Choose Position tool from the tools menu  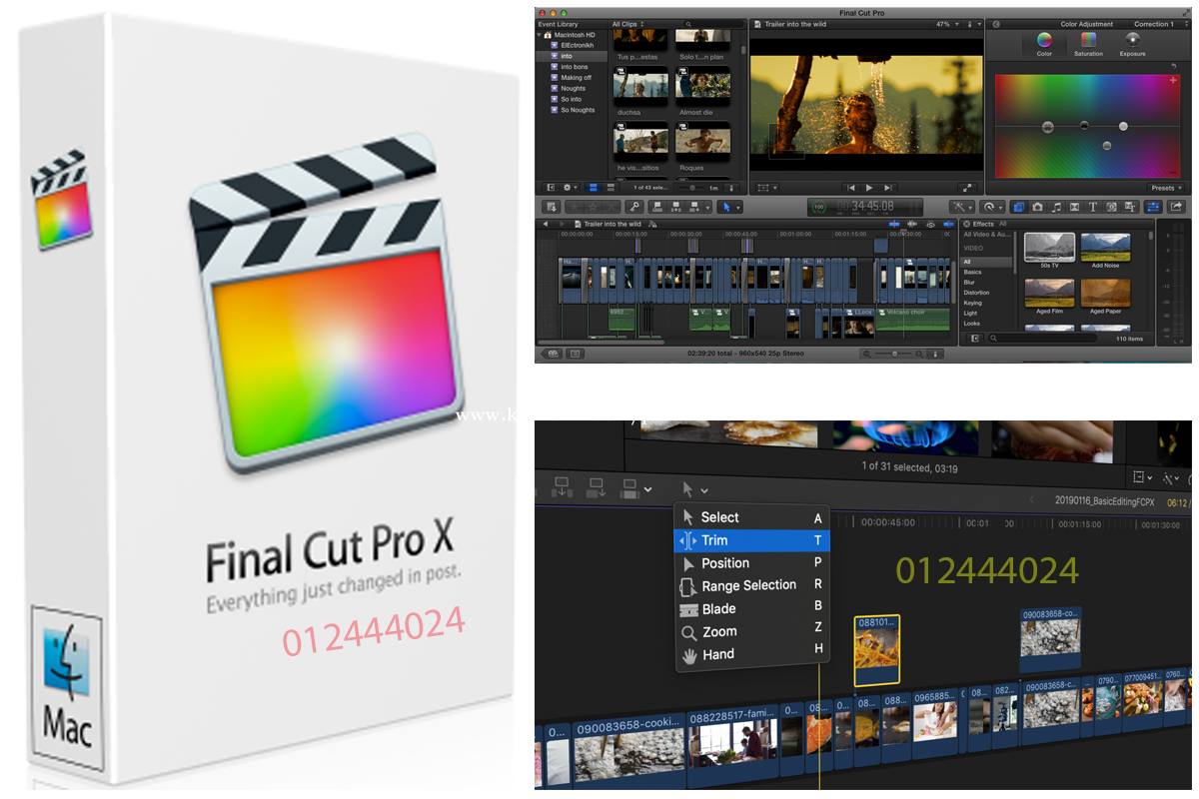752,563
